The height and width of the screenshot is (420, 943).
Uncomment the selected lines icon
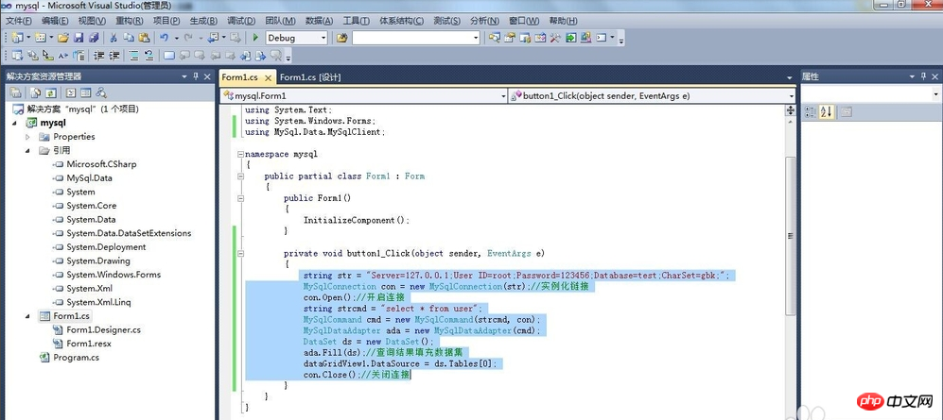pyautogui.click(x=148, y=56)
